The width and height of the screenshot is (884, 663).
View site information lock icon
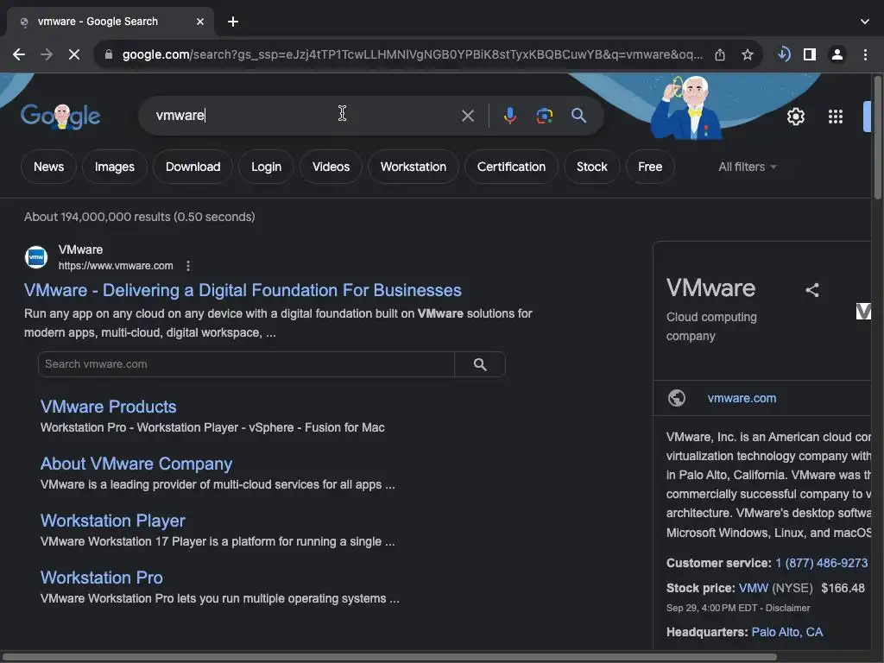[109, 54]
